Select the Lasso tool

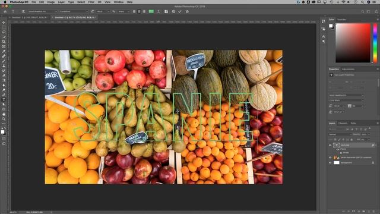4,32
